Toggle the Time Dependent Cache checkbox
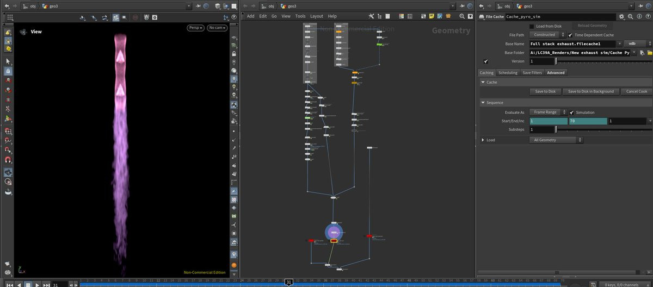The height and width of the screenshot is (287, 653). coord(570,35)
